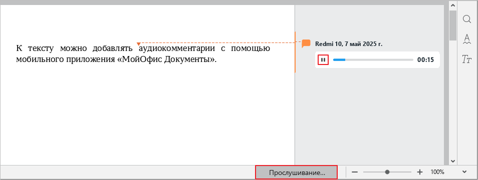Screen dimensions: 478x180
Task: Click the zoom slider handle
Action: [387, 172]
